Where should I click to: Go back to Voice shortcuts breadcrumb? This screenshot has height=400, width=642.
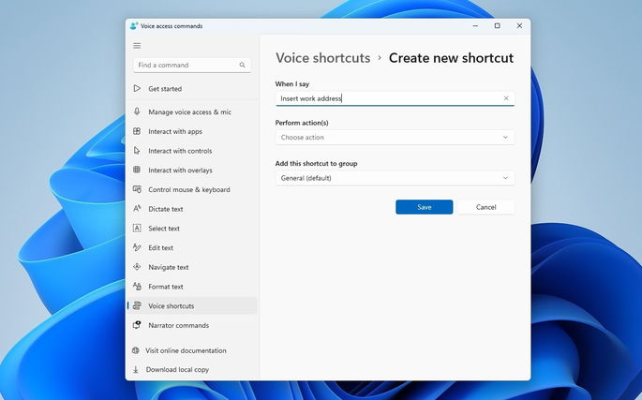(322, 58)
